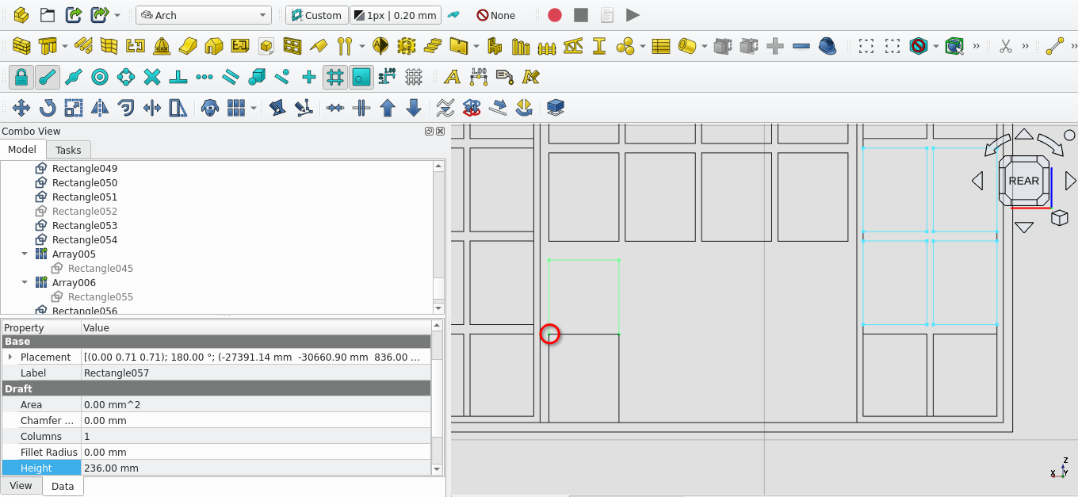1078x497 pixels.
Task: Click the Draft Mirror tool
Action: point(100,108)
